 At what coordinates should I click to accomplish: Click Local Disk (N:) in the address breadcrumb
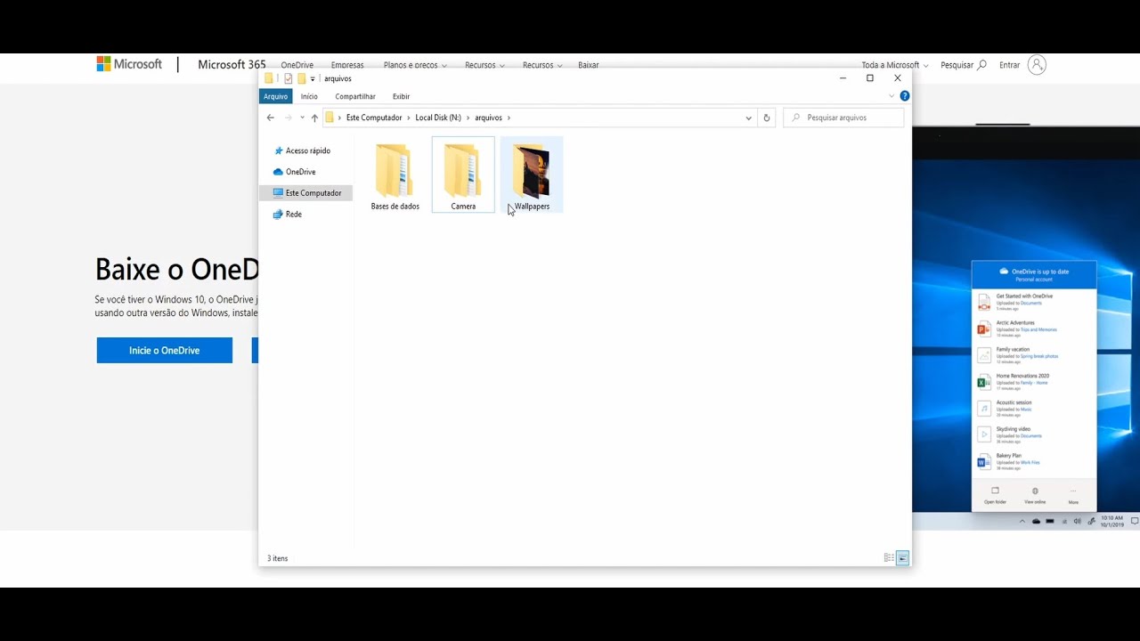438,118
